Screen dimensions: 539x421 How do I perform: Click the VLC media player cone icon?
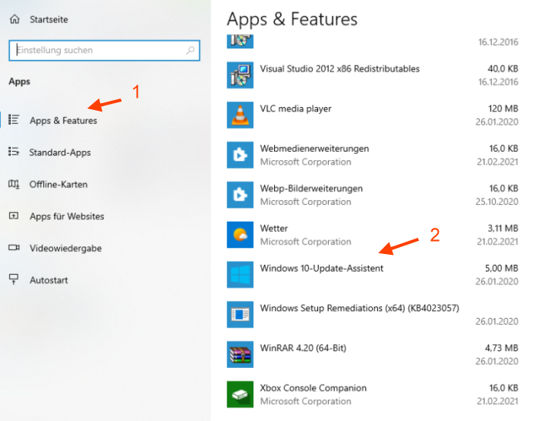click(240, 115)
